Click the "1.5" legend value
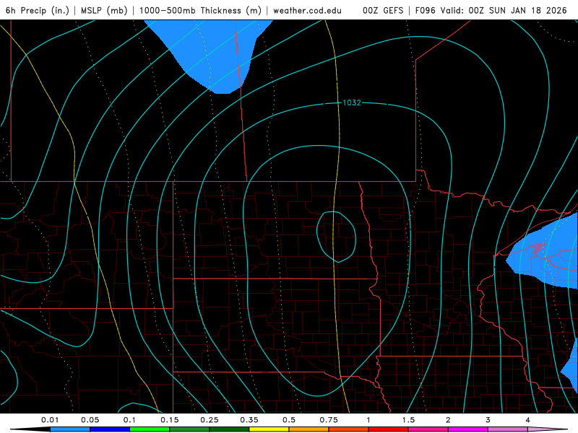 tap(408, 420)
